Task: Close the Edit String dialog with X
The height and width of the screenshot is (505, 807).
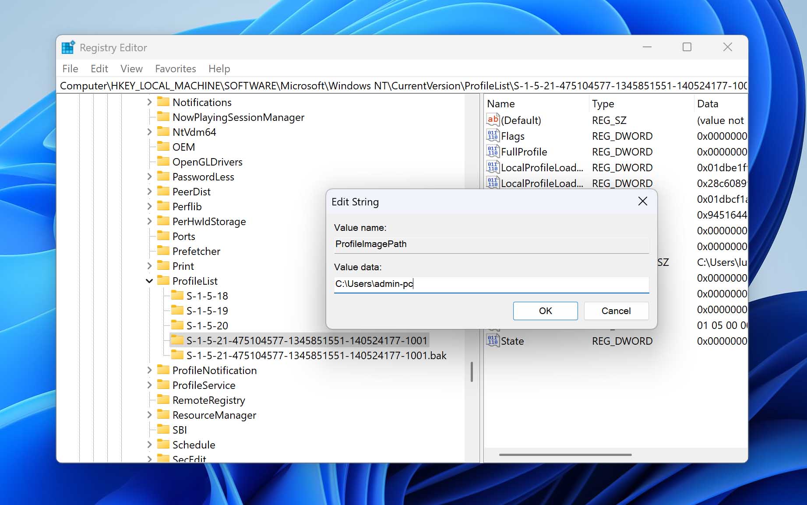Action: coord(642,201)
